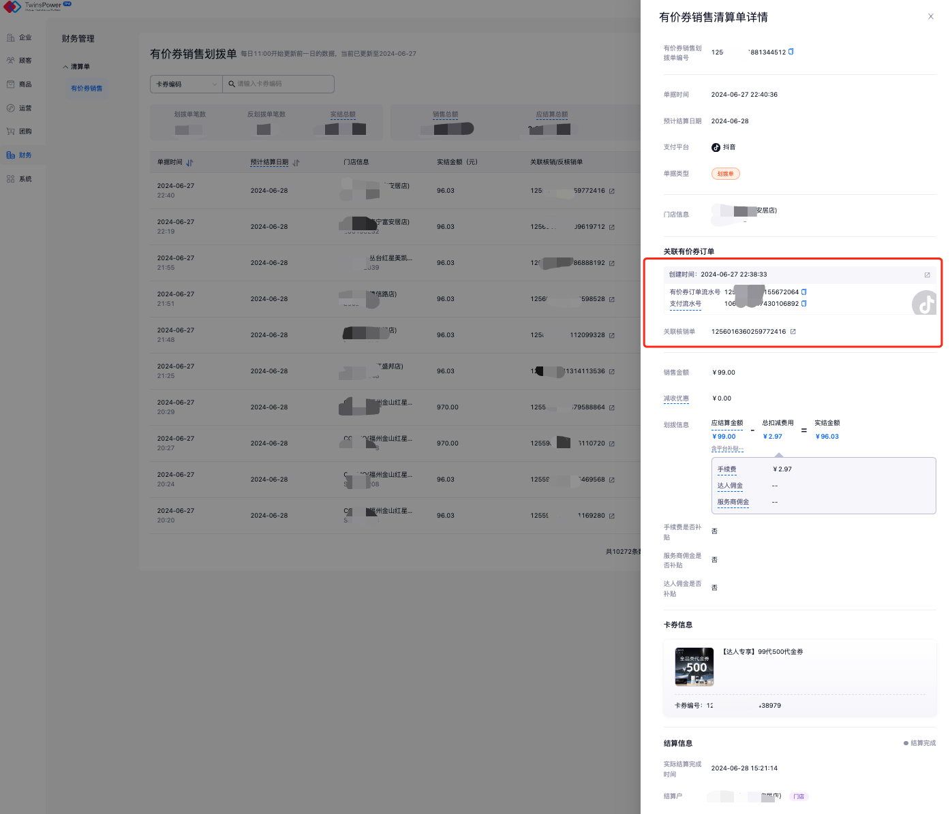The width and height of the screenshot is (950, 814).
Task: Open link icon for the 22:19 row
Action: (x=612, y=228)
